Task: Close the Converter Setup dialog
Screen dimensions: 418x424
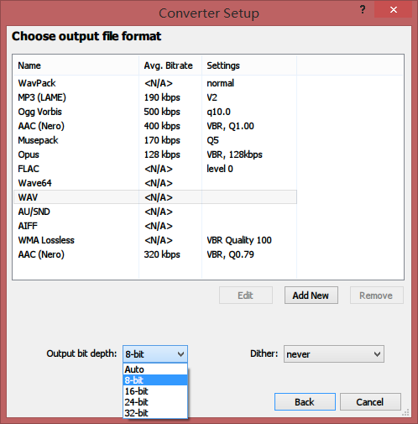Action: (393, 10)
